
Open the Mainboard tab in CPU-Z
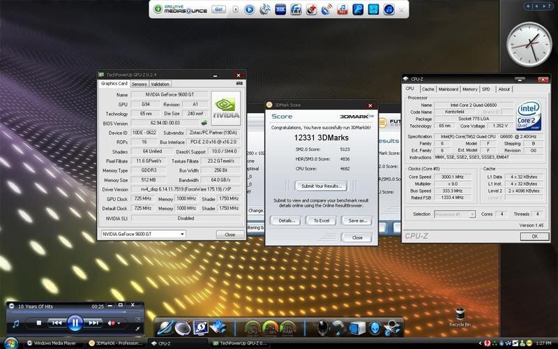448,89
